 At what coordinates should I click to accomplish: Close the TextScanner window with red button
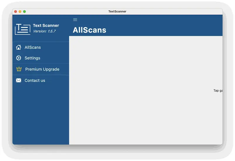pos(16,11)
